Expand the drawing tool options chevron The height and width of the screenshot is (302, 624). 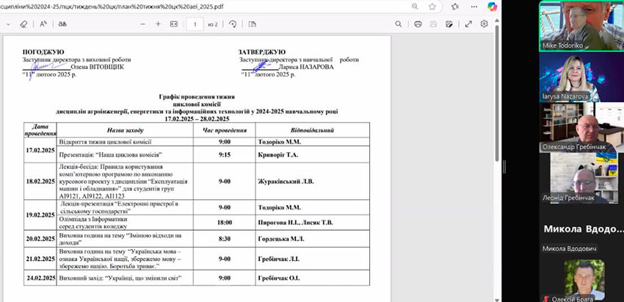click(6, 24)
